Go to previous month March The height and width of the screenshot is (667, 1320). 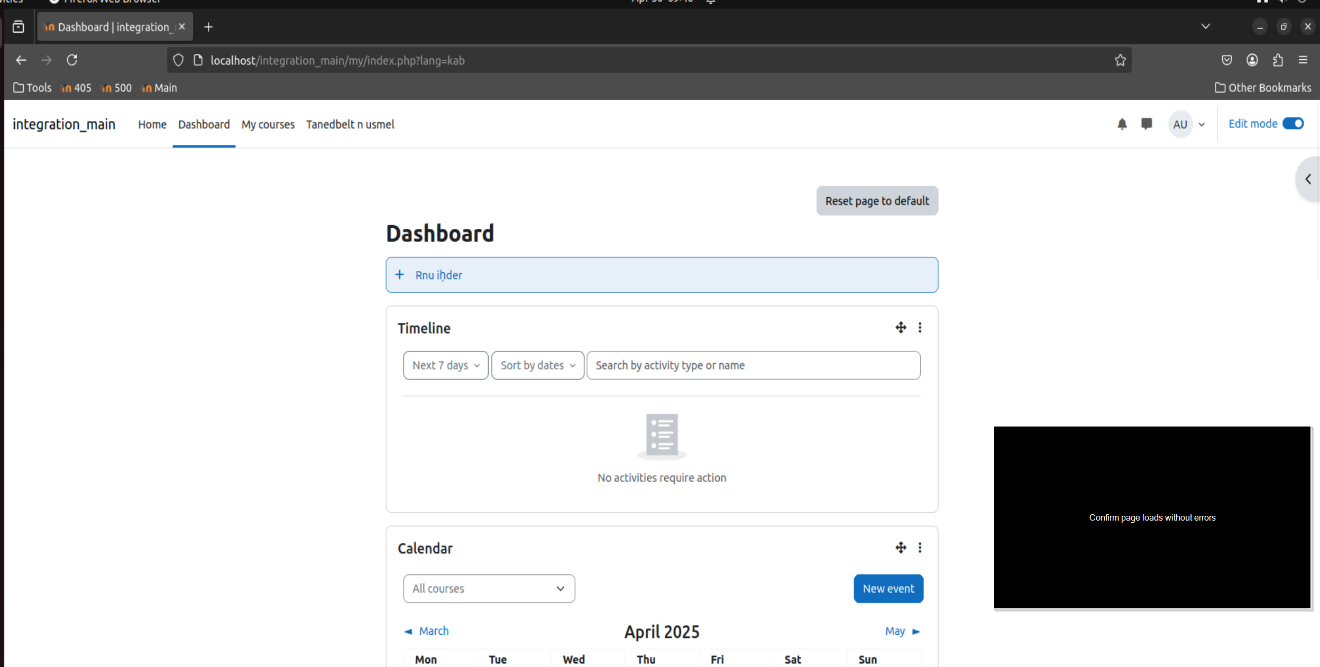(x=426, y=631)
